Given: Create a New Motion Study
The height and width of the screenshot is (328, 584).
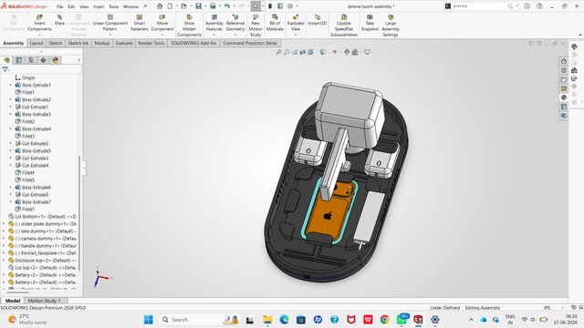Looking at the screenshot, I should pos(255,26).
